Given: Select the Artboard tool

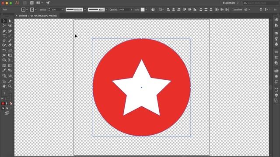Looking at the screenshot, I should (4, 82).
